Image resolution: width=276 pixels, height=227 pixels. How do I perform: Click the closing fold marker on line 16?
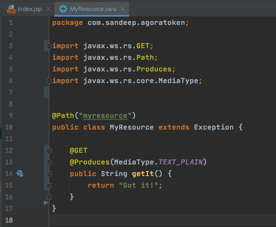(49, 197)
